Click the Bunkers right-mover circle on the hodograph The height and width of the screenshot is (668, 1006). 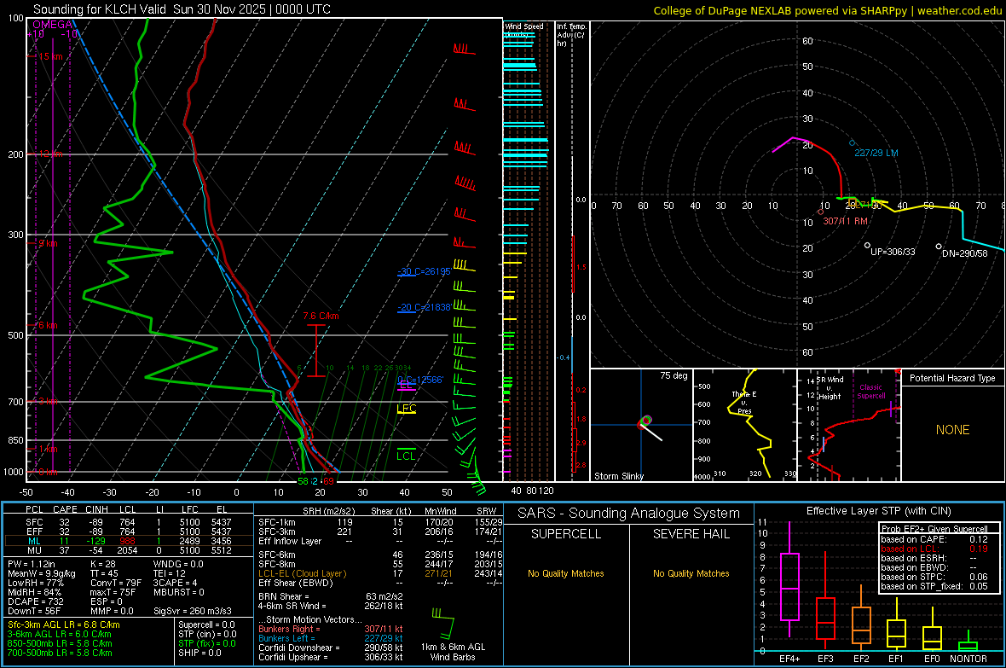click(821, 212)
